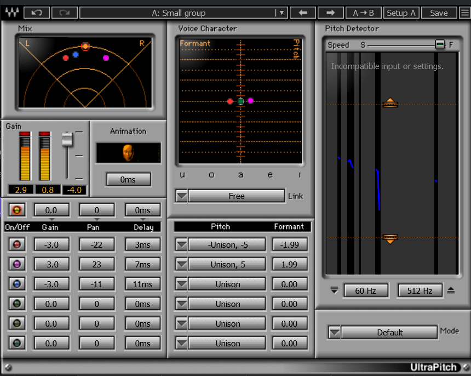Open pitch dropdown for -Unison, -5
Image resolution: width=471 pixels, height=376 pixels.
tap(182, 244)
